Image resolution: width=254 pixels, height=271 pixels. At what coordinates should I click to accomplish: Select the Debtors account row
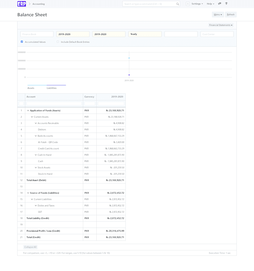click(71, 130)
